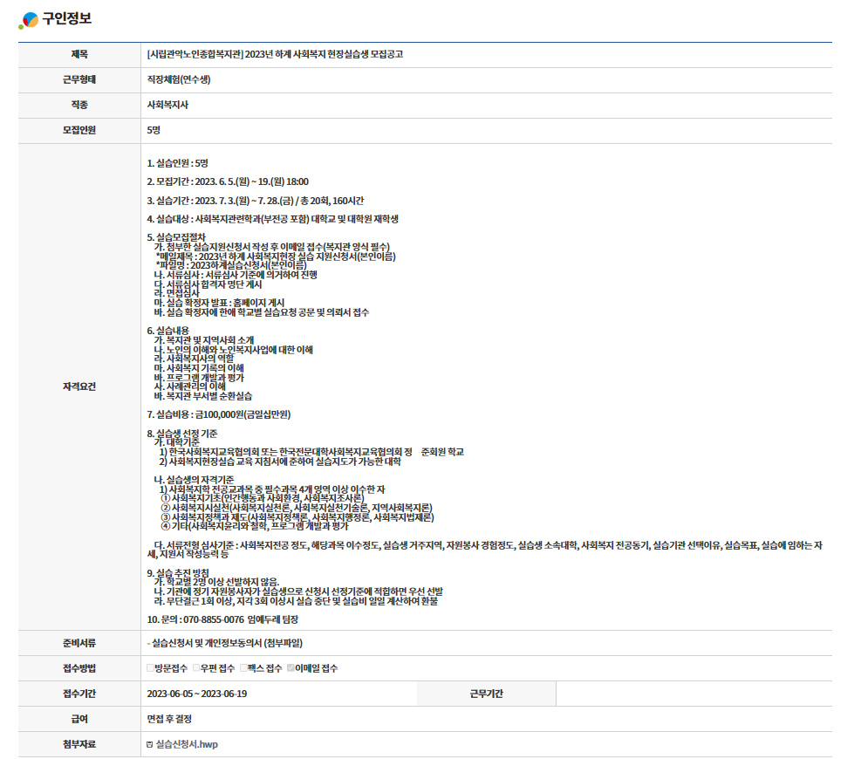This screenshot has width=868, height=759.
Task: Click the empty 근무기간 value cell
Action: (693, 694)
